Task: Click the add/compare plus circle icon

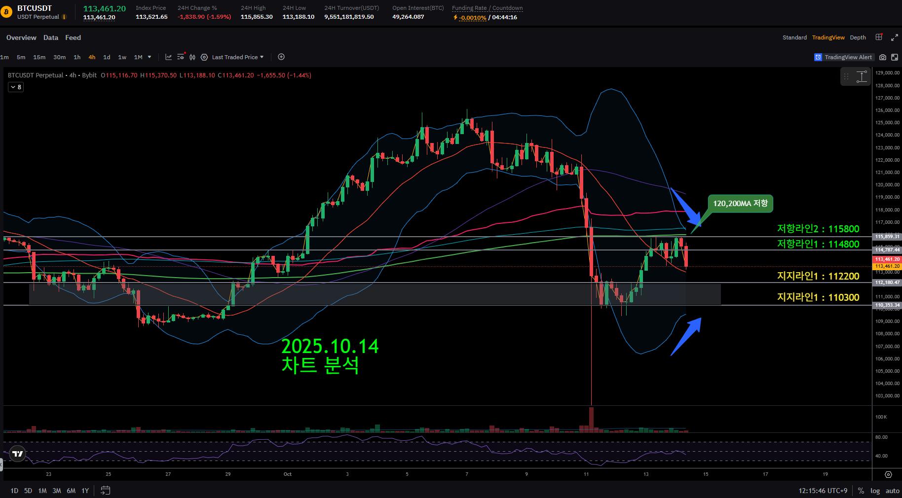Action: pos(281,57)
